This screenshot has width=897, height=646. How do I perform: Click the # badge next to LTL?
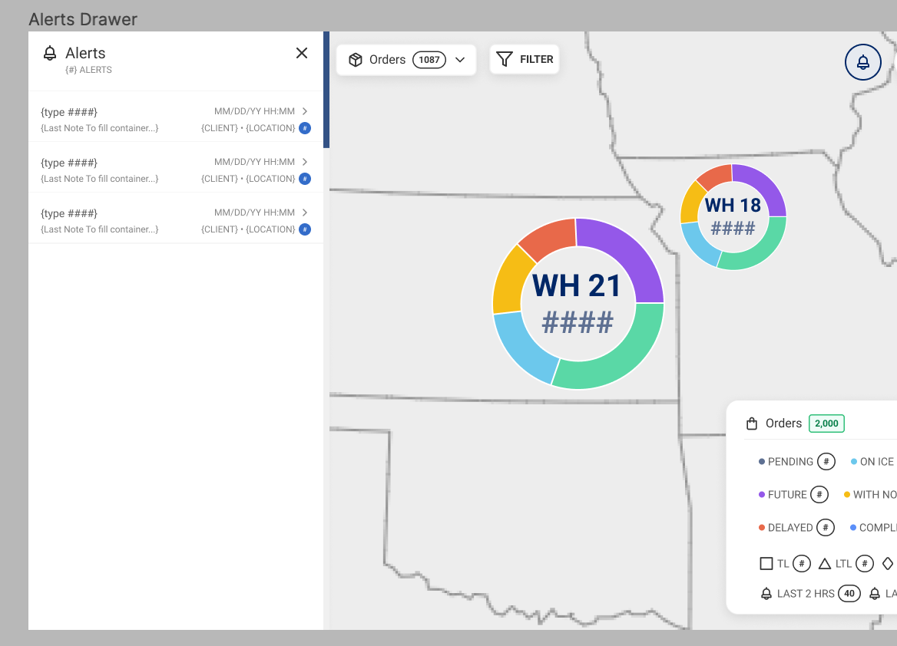coord(865,564)
